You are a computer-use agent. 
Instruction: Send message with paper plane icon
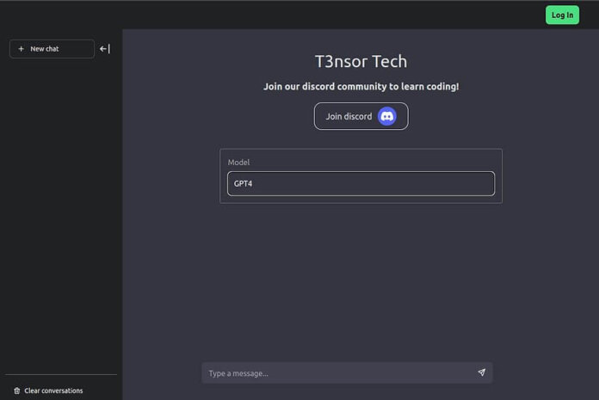pos(481,372)
